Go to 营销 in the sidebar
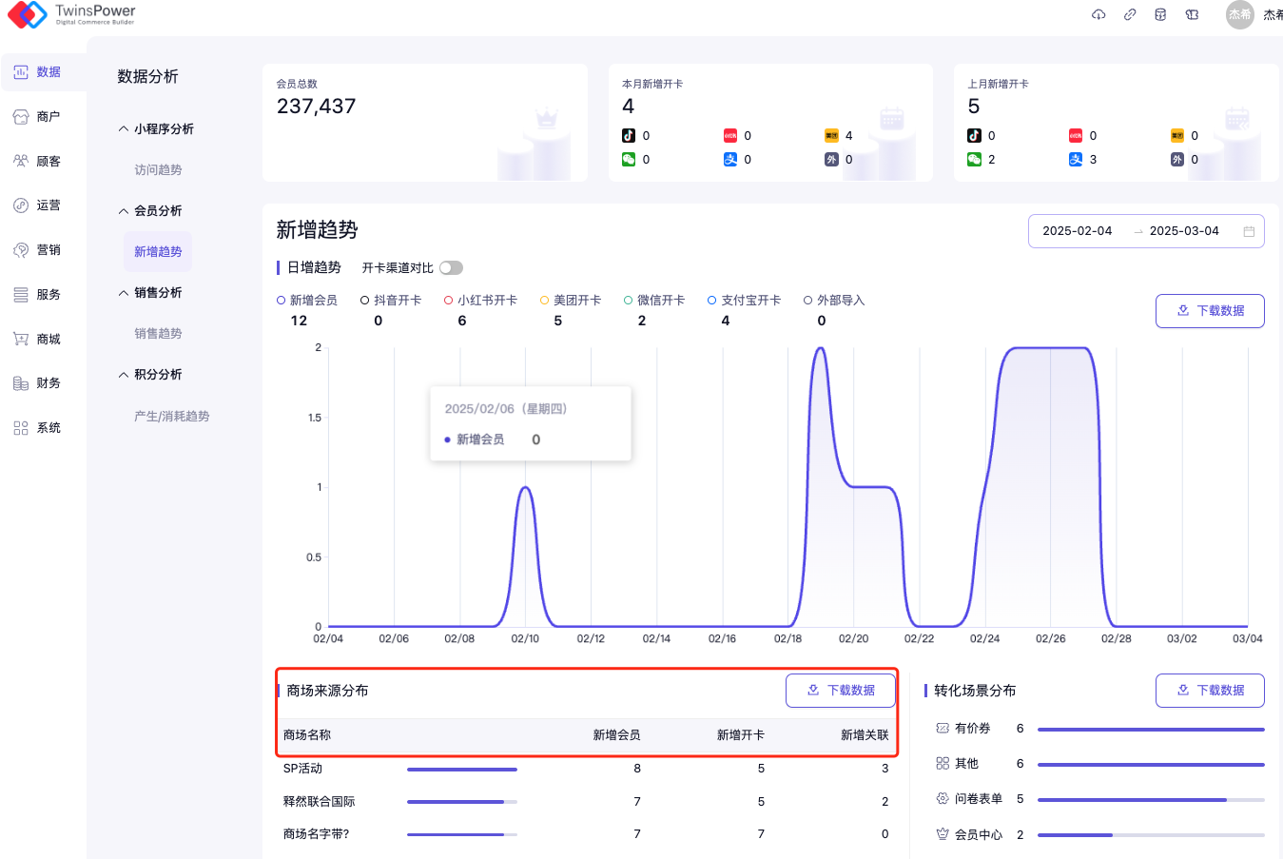The height and width of the screenshot is (859, 1283). click(38, 250)
